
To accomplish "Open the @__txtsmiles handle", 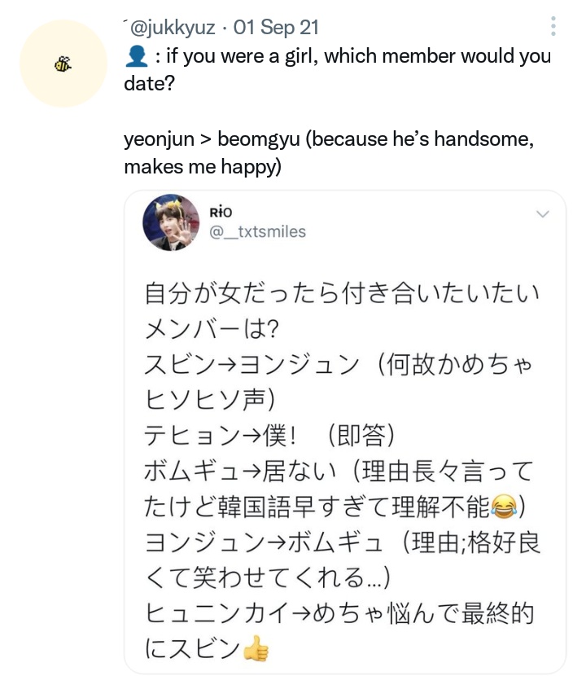I will [x=258, y=232].
